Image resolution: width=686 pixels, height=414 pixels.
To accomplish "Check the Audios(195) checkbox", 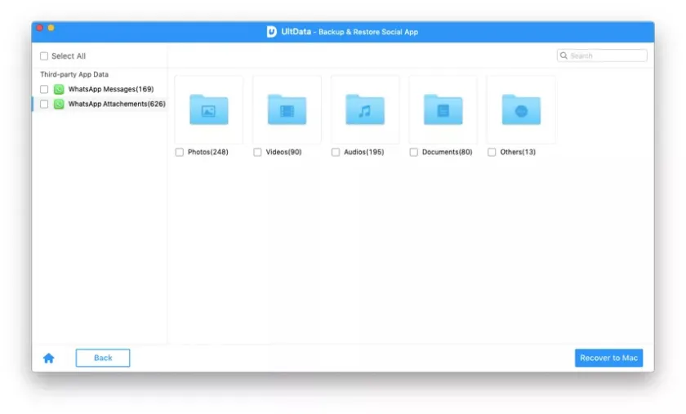I will click(336, 152).
